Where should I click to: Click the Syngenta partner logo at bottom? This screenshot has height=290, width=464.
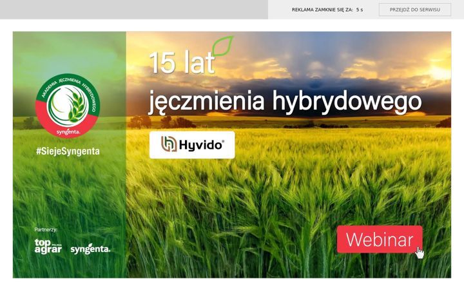90,249
